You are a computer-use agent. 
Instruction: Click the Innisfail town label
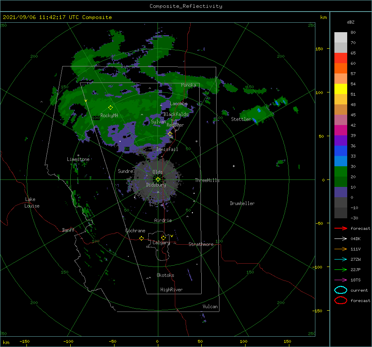(167, 149)
